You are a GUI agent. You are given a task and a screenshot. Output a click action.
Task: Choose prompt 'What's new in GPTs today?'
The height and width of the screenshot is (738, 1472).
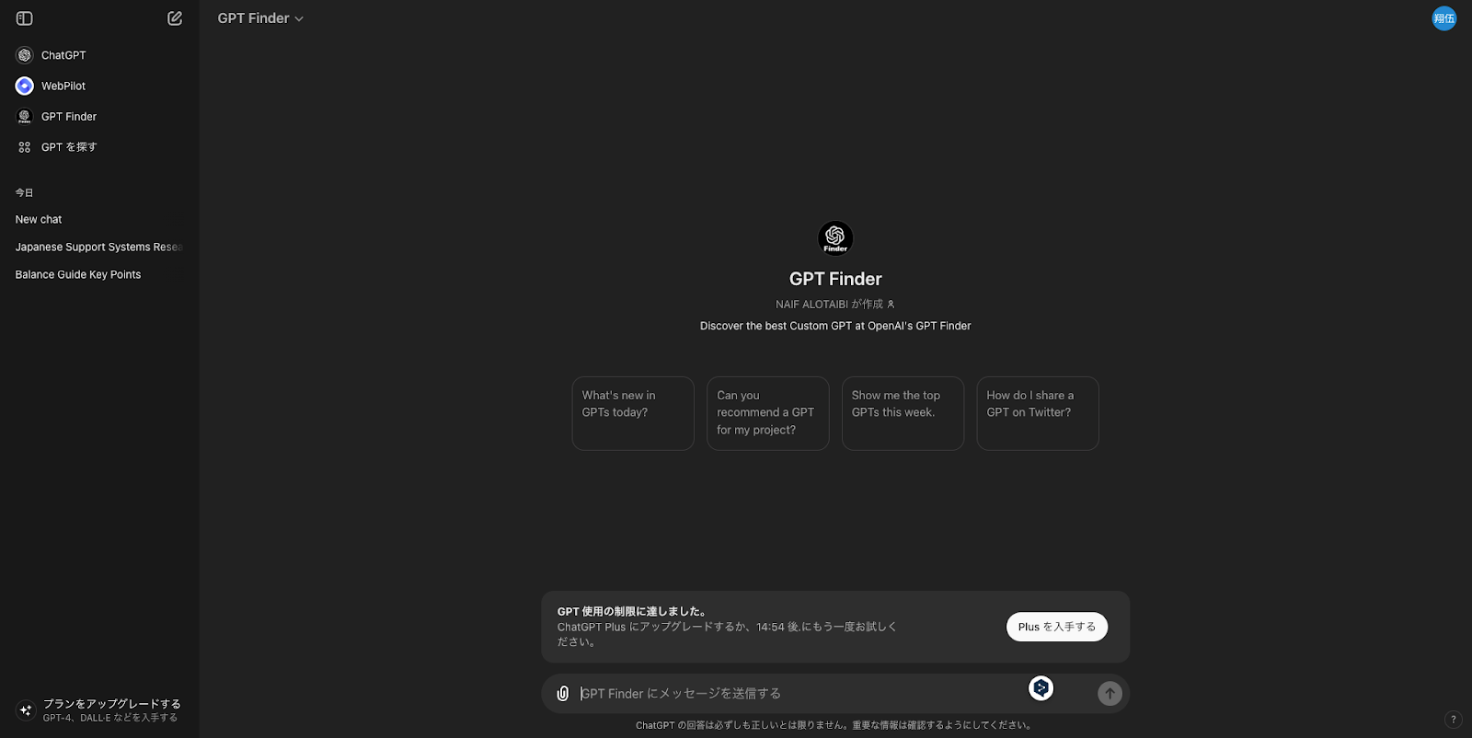633,413
